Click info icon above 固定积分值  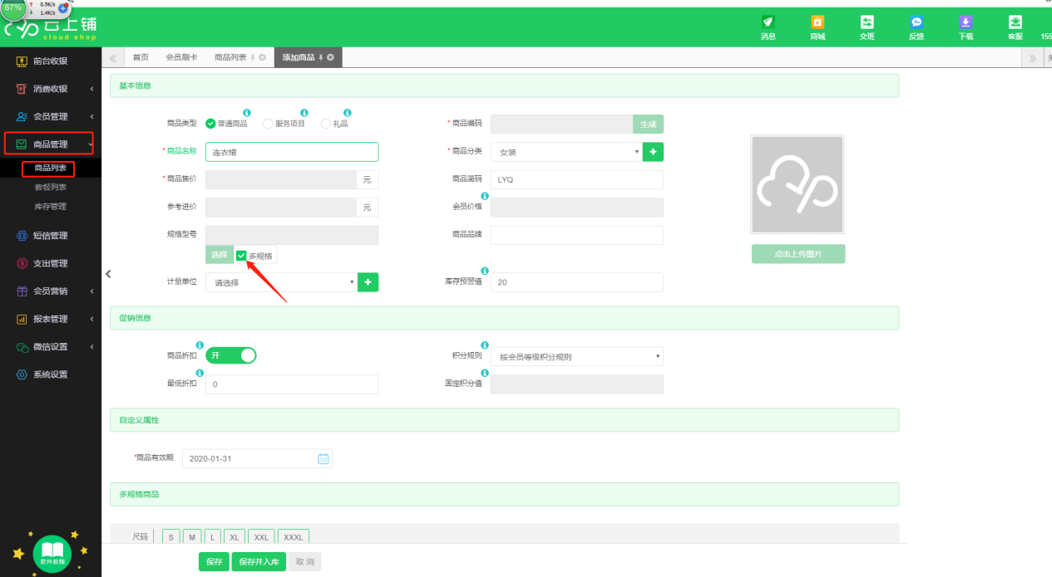pyautogui.click(x=485, y=373)
